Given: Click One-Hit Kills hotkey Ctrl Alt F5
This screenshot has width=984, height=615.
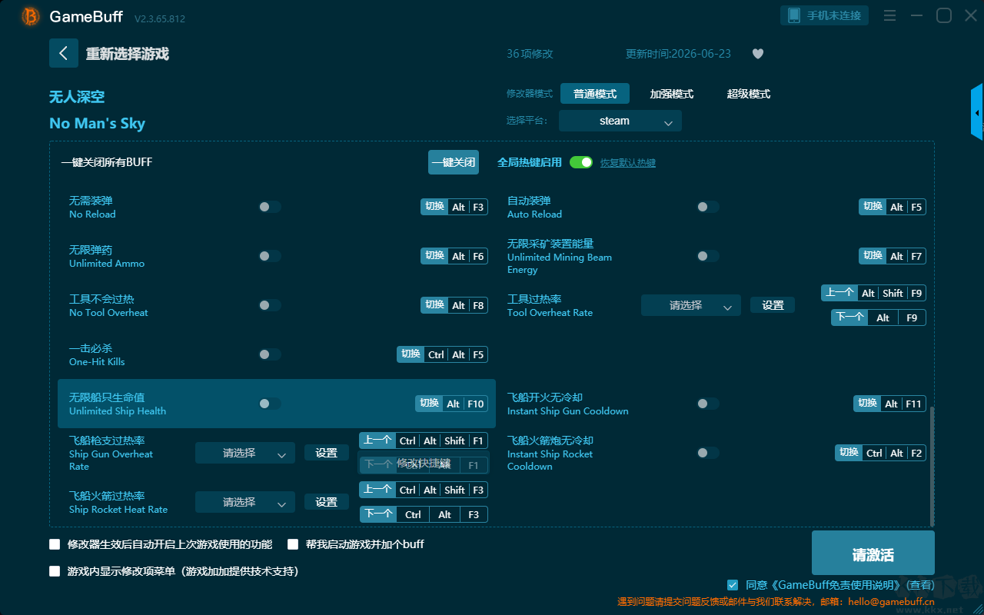Looking at the screenshot, I should 443,354.
